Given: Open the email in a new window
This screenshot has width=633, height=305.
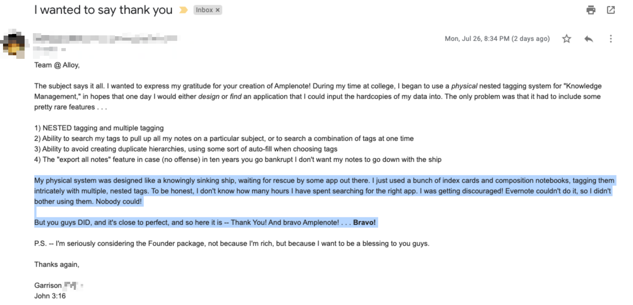Looking at the screenshot, I should pyautogui.click(x=611, y=10).
